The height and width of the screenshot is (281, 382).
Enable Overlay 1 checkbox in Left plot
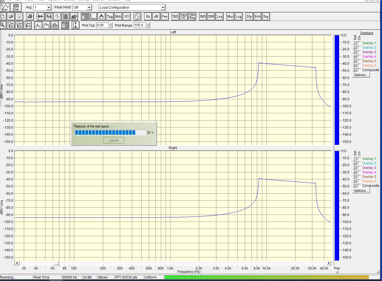359,43
